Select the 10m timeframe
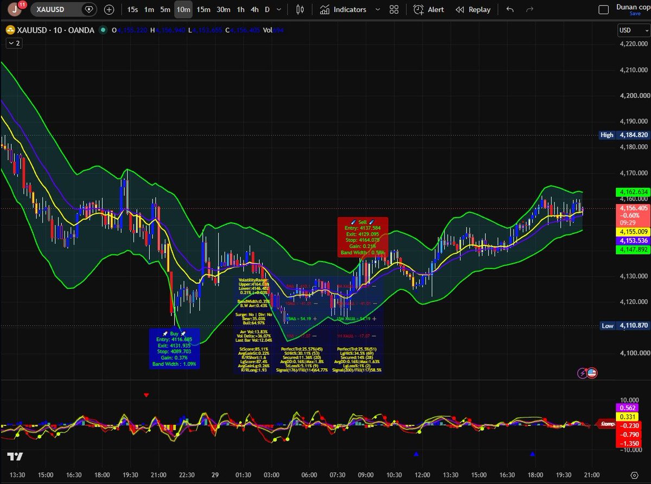 (x=183, y=9)
